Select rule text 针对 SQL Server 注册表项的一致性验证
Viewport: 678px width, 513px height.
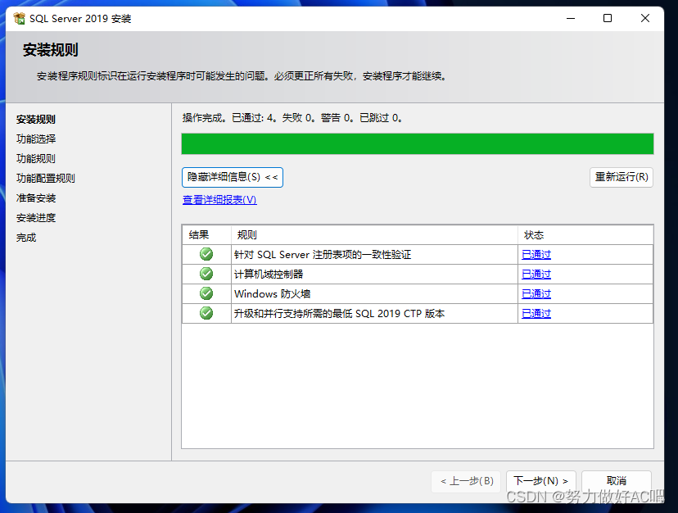323,255
